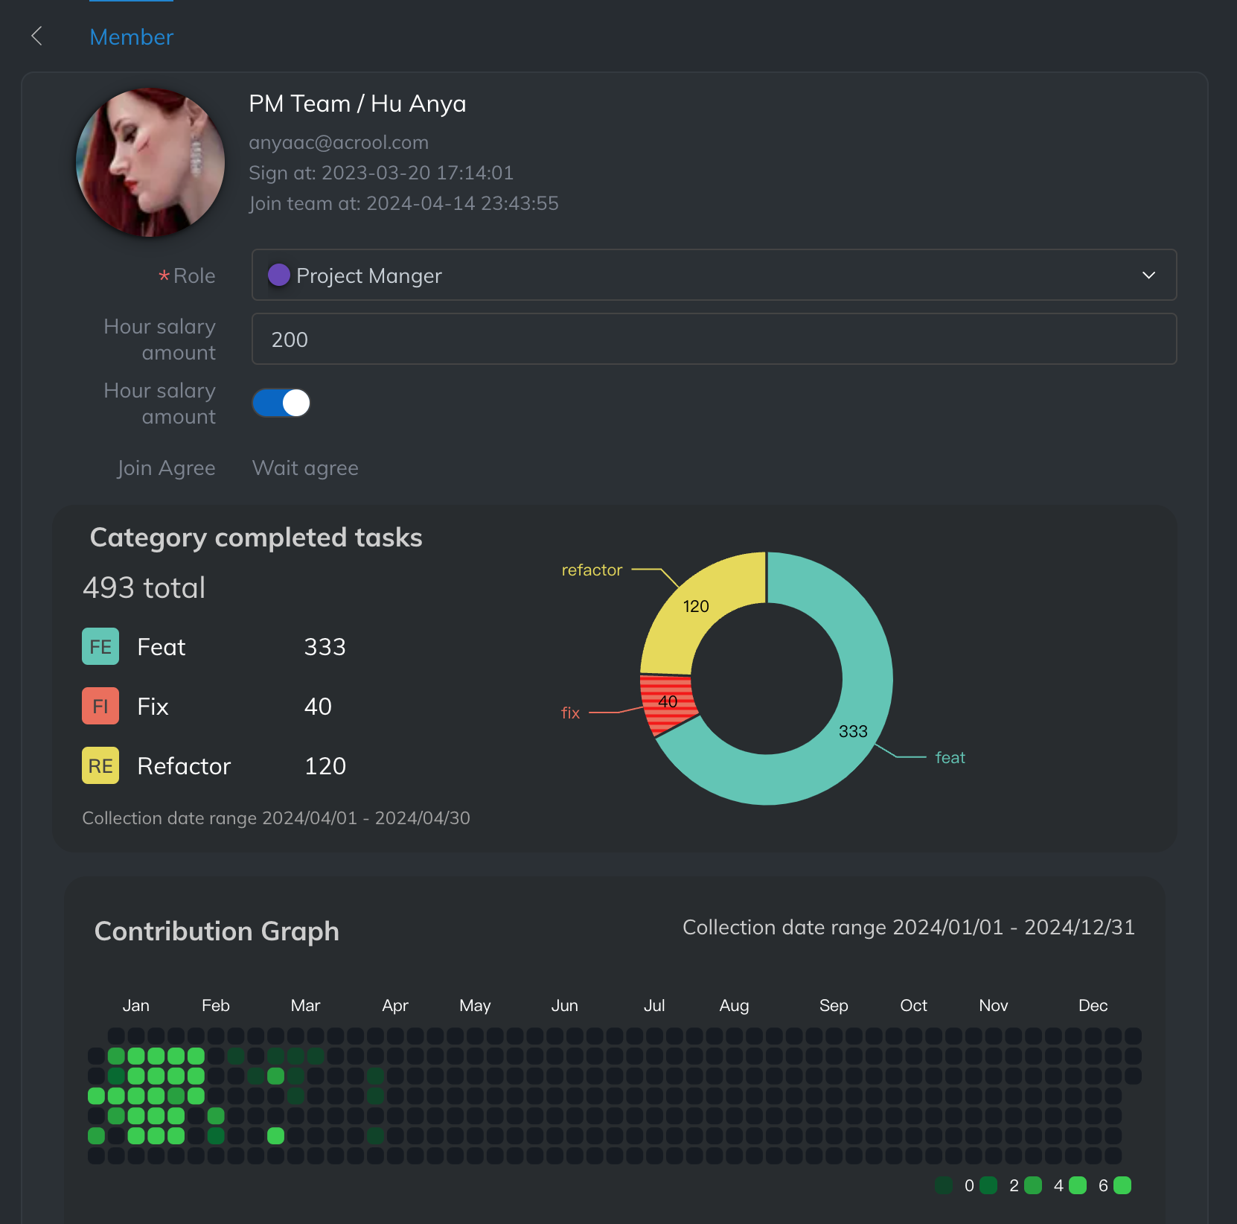Click Hu Anya's profile avatar

[x=150, y=162]
